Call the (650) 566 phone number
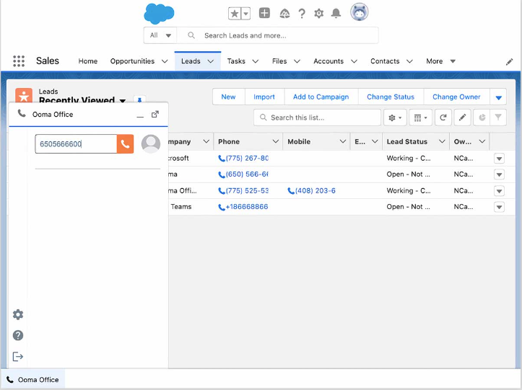522x390 pixels. pos(243,174)
